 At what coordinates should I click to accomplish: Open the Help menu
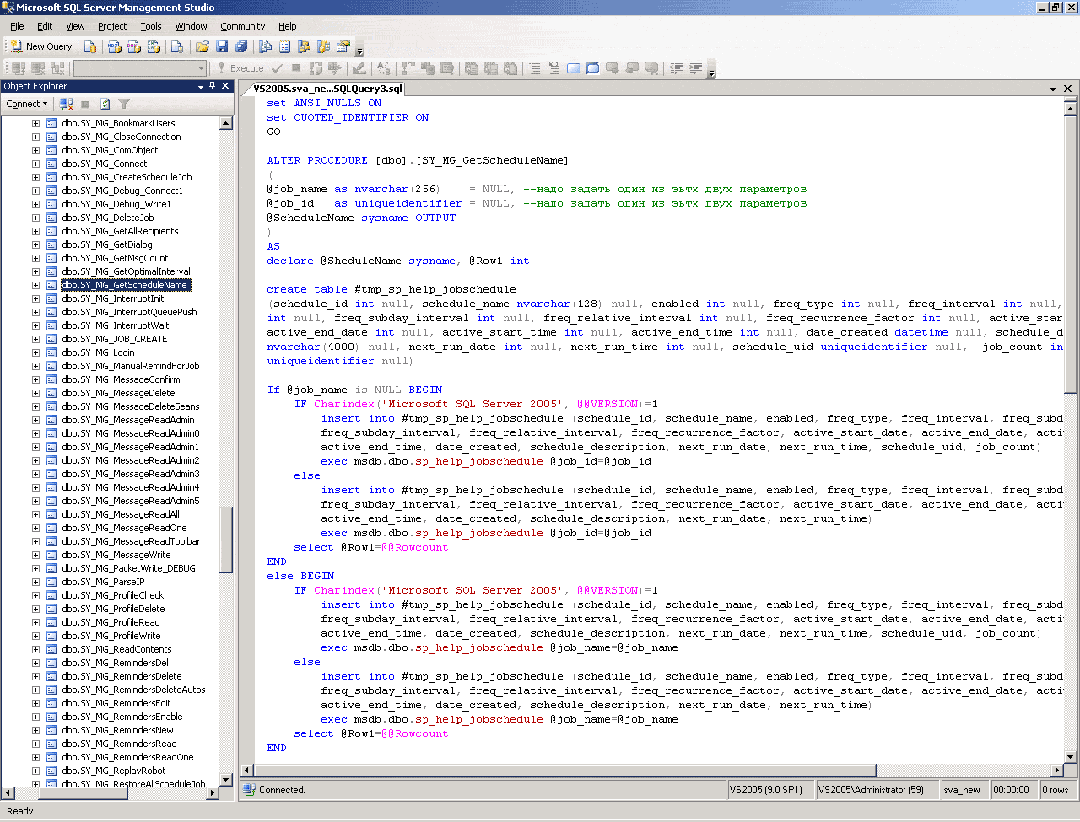(x=288, y=26)
